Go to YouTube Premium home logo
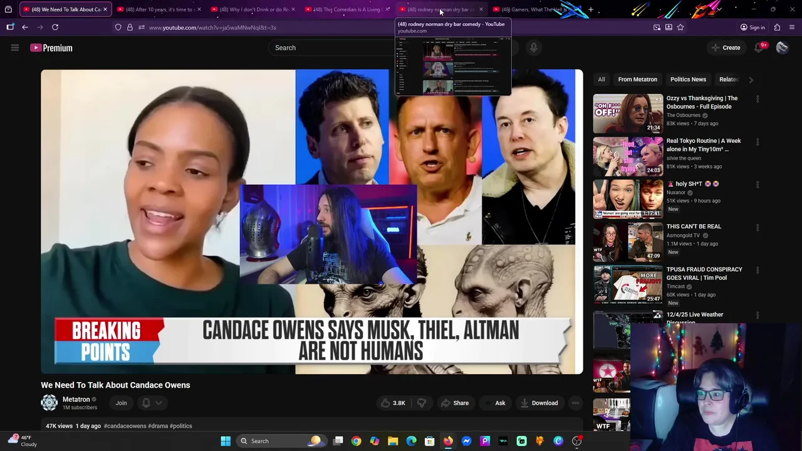The width and height of the screenshot is (802, 451). pos(51,48)
